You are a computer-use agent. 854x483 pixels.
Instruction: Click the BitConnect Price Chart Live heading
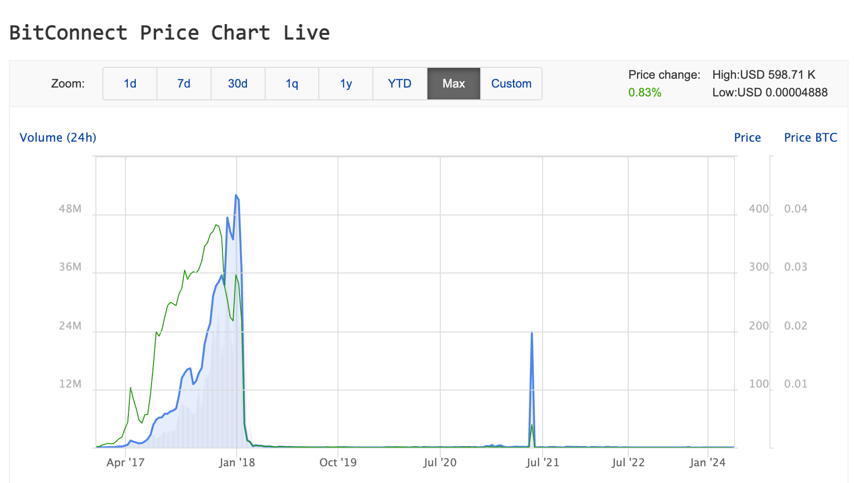(x=170, y=33)
